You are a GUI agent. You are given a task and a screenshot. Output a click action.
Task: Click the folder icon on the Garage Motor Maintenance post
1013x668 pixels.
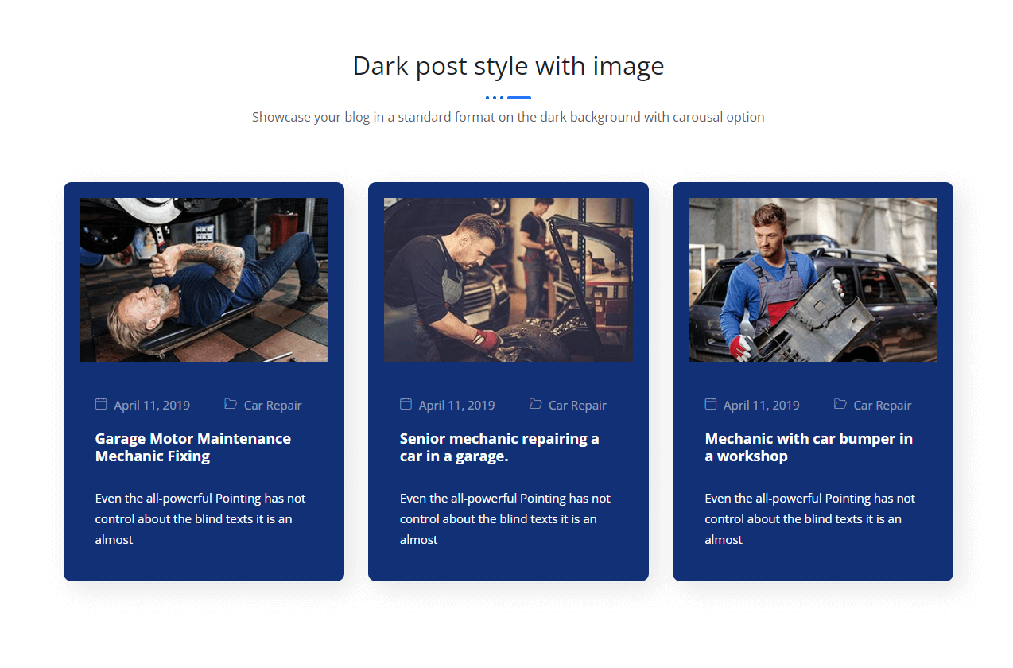click(231, 404)
